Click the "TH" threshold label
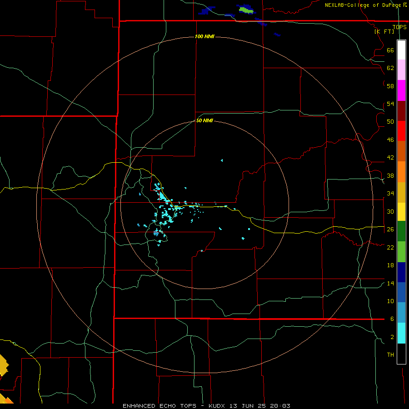The height and width of the screenshot is (409, 409). pyautogui.click(x=390, y=355)
